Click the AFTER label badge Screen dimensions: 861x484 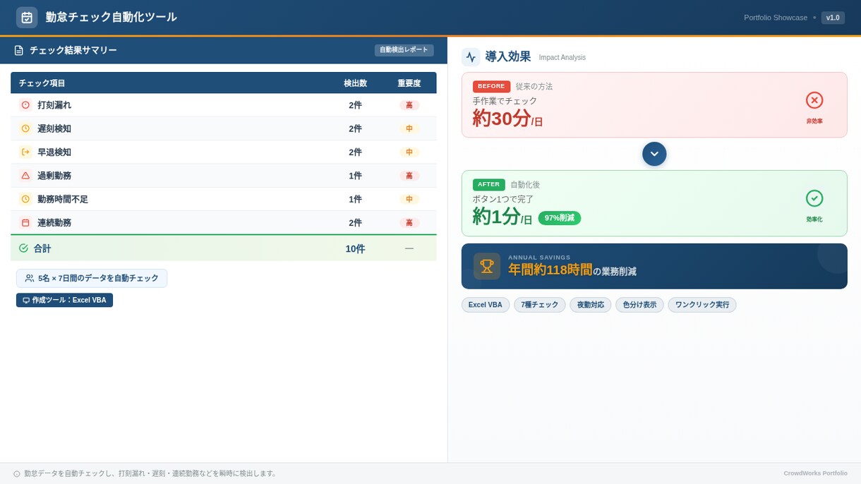click(488, 184)
